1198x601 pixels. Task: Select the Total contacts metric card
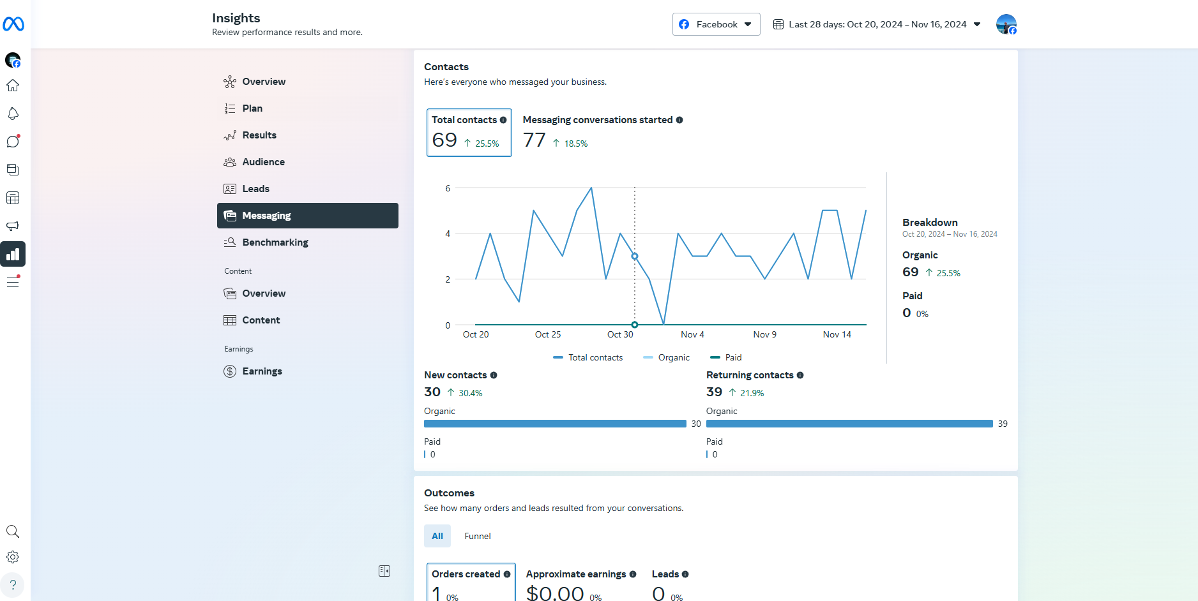(469, 133)
